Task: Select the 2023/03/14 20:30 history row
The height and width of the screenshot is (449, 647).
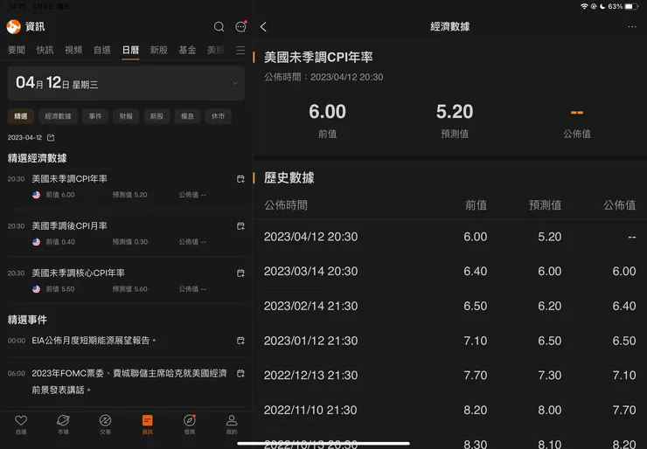Action: (450, 272)
